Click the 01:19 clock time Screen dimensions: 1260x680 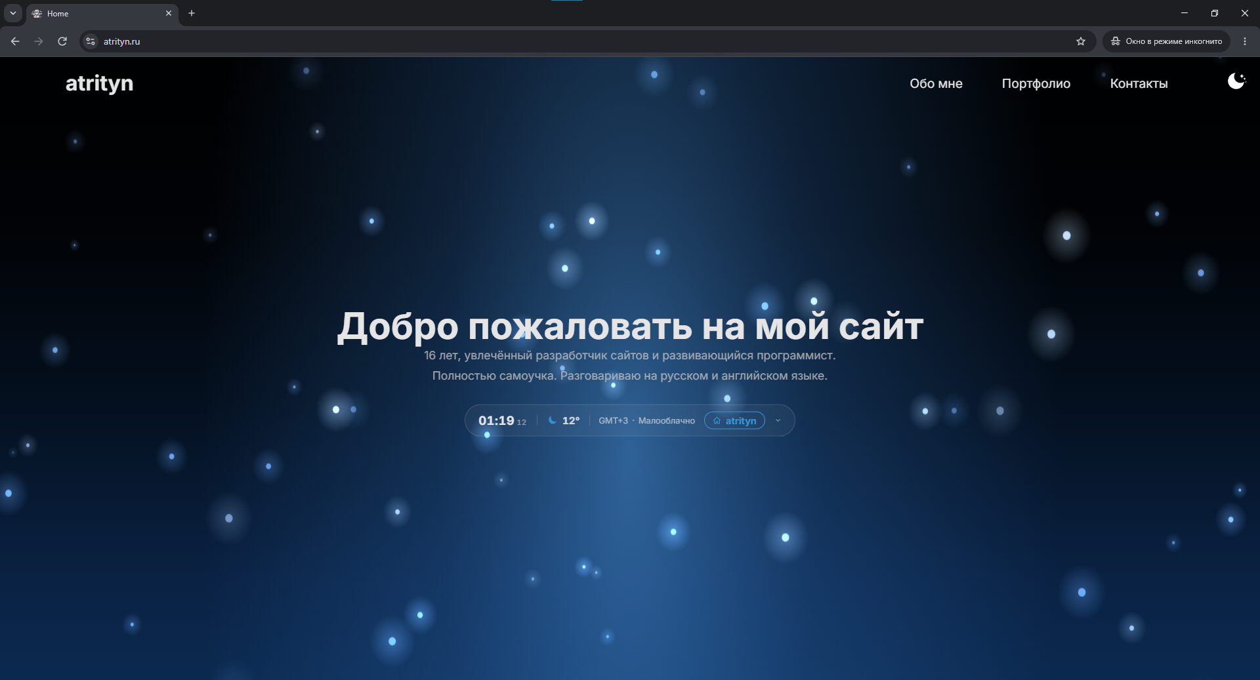(x=496, y=420)
